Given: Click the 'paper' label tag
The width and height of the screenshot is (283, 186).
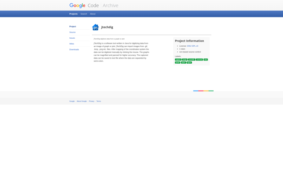Looking at the screenshot, I should coord(183,62).
